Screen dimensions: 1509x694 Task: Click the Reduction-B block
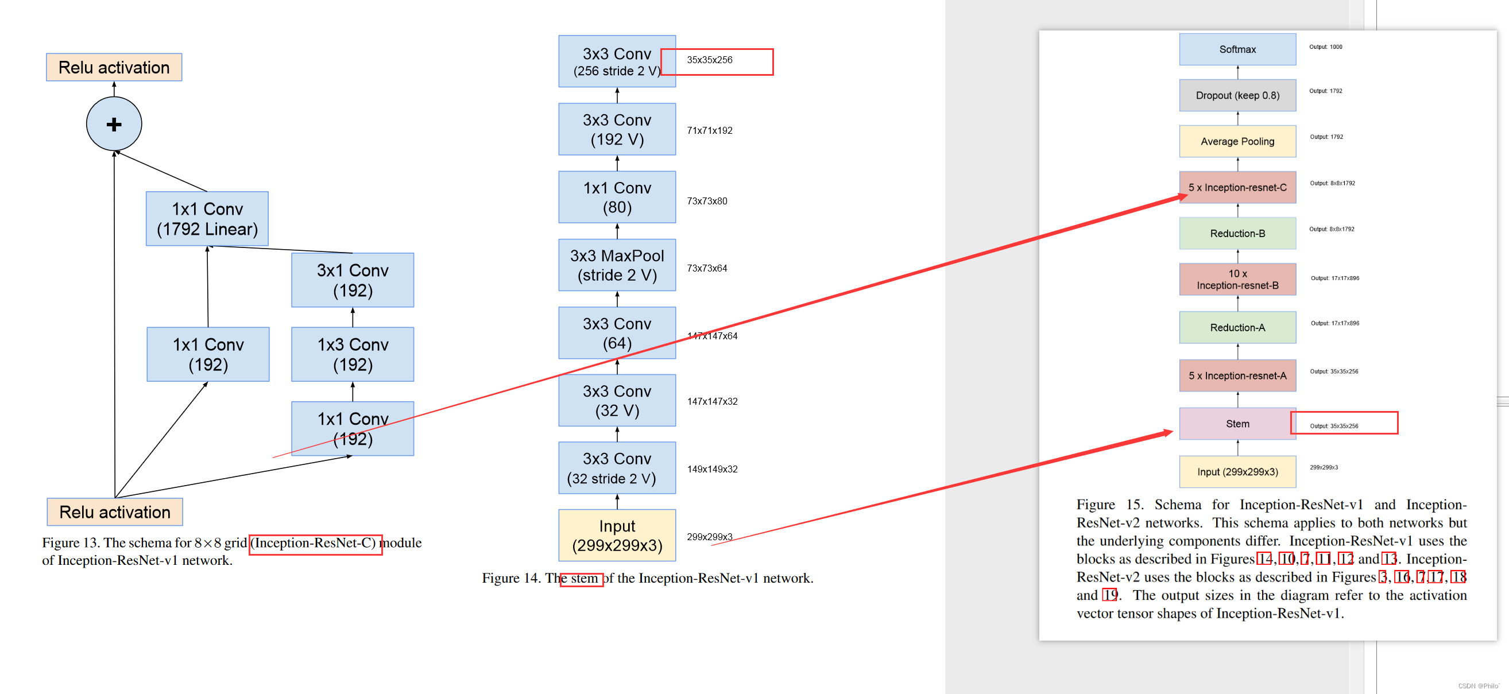point(1237,233)
